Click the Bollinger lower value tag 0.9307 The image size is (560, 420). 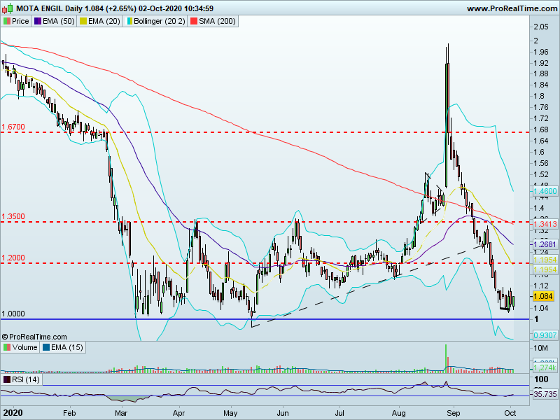click(x=545, y=335)
